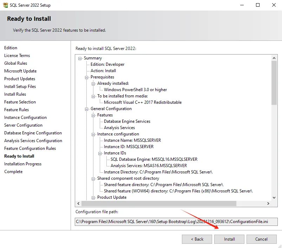Click the scroll left arrow in summary
Screen dimensions: 282x248
tap(78, 204)
